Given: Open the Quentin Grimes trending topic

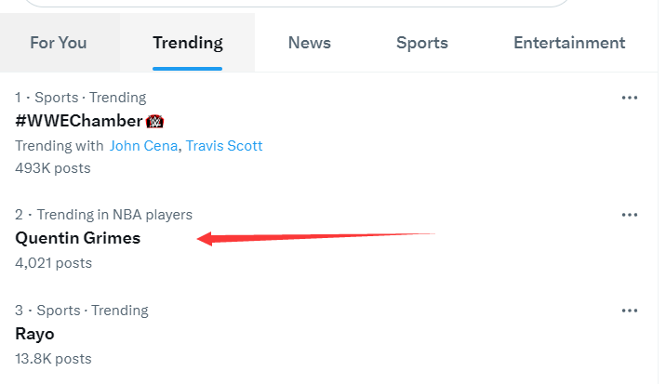Looking at the screenshot, I should (78, 238).
